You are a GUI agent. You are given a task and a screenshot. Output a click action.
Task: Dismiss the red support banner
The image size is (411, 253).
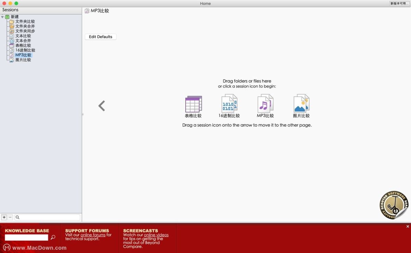[408, 226]
